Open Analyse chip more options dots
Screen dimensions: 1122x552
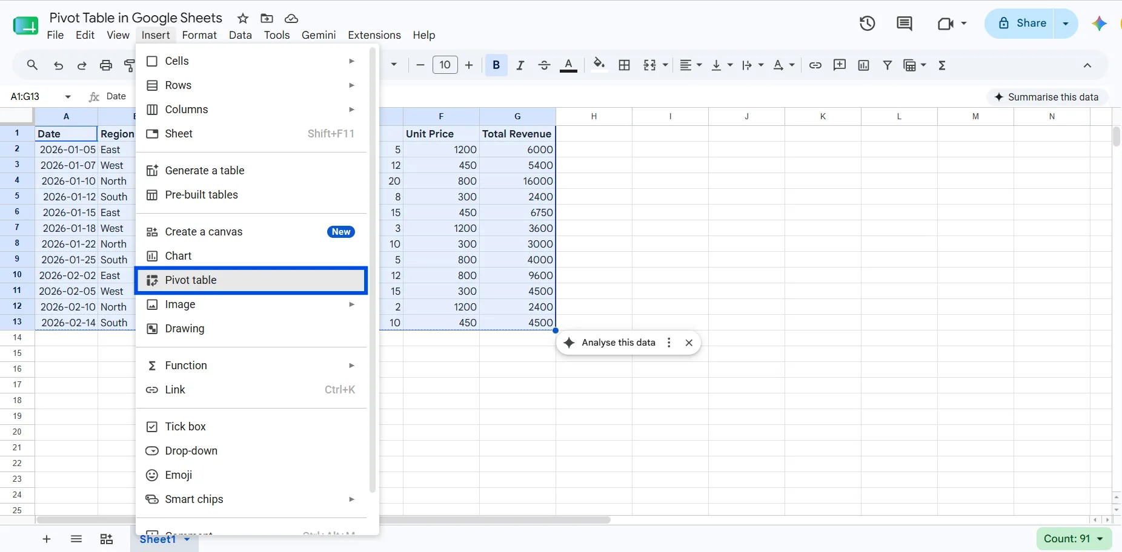669,343
